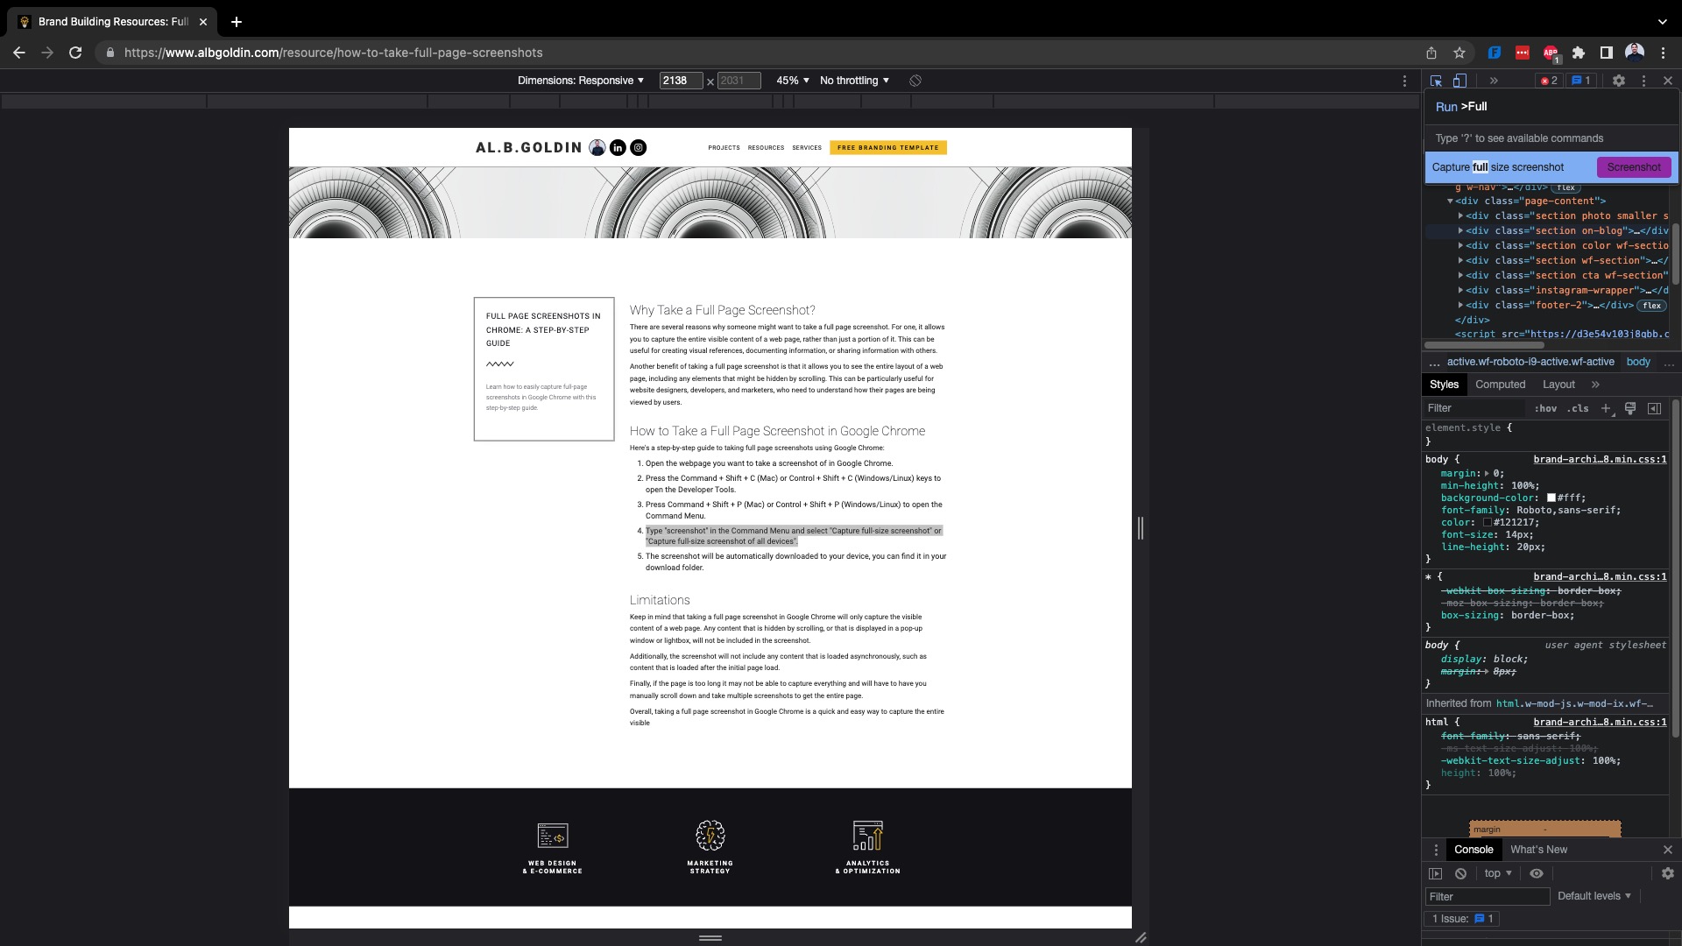Open brand-archi…8.min.css:1 link for body rule
The width and height of the screenshot is (1682, 946).
[1600, 460]
